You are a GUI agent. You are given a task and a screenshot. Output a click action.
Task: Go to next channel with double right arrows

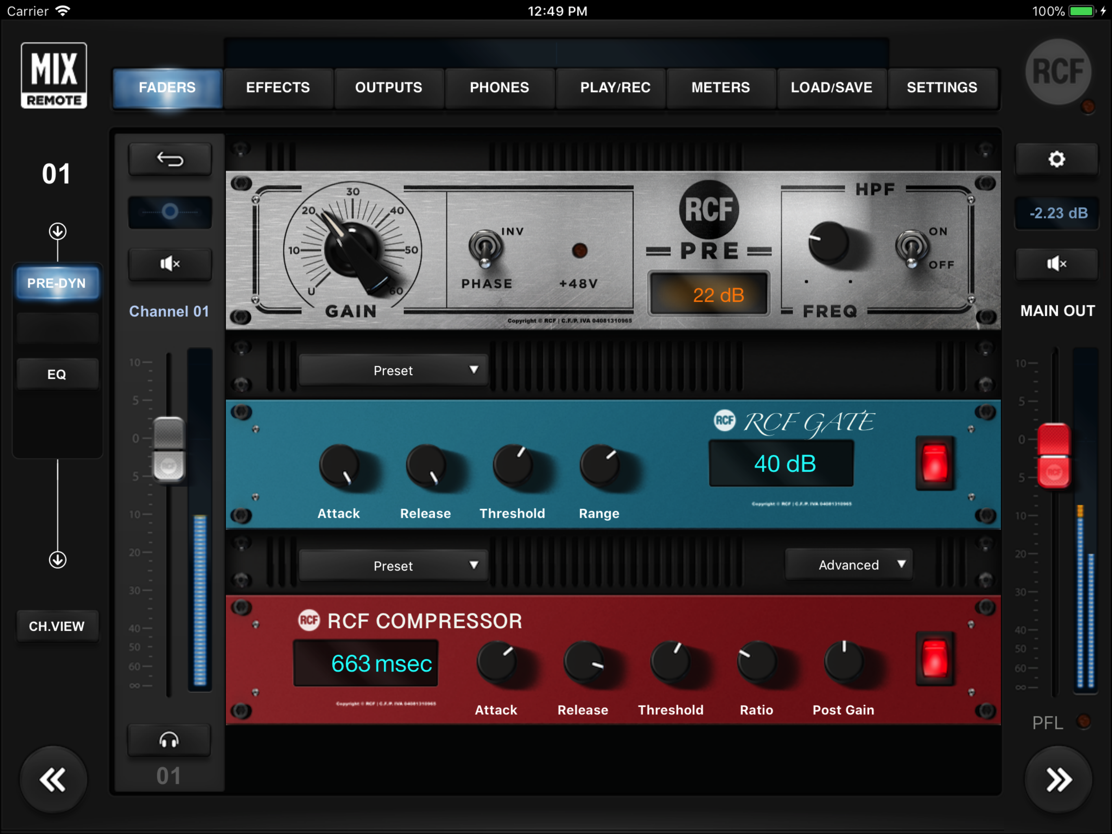point(1058,780)
